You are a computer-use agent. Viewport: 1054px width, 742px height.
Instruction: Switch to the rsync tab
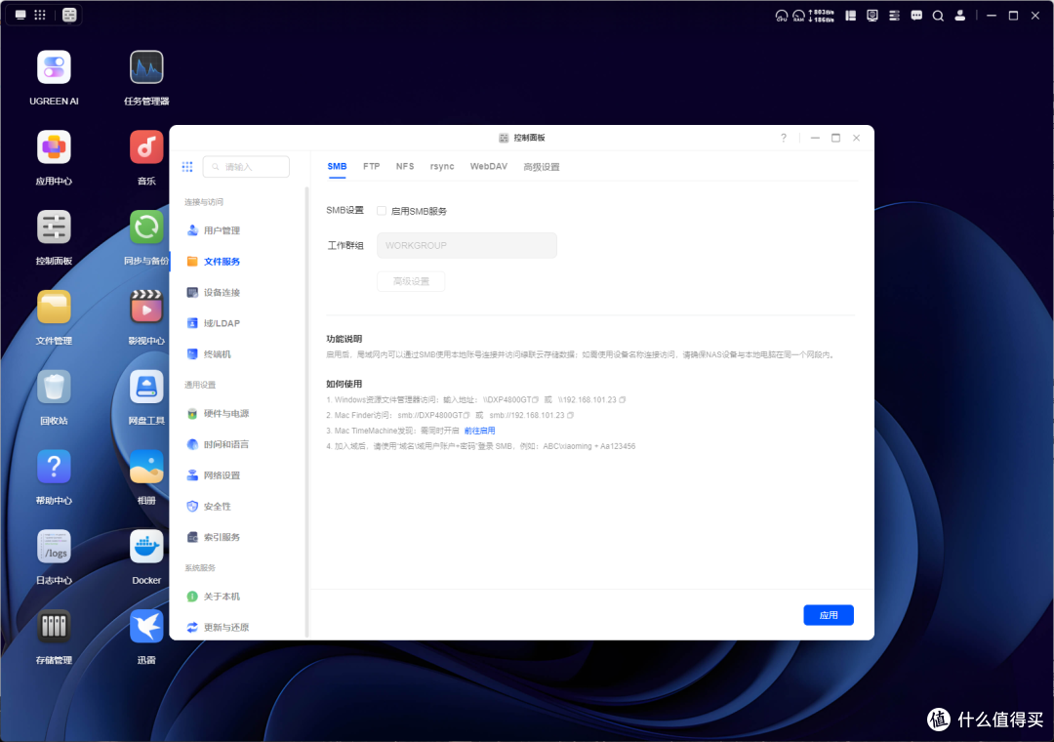coord(442,166)
